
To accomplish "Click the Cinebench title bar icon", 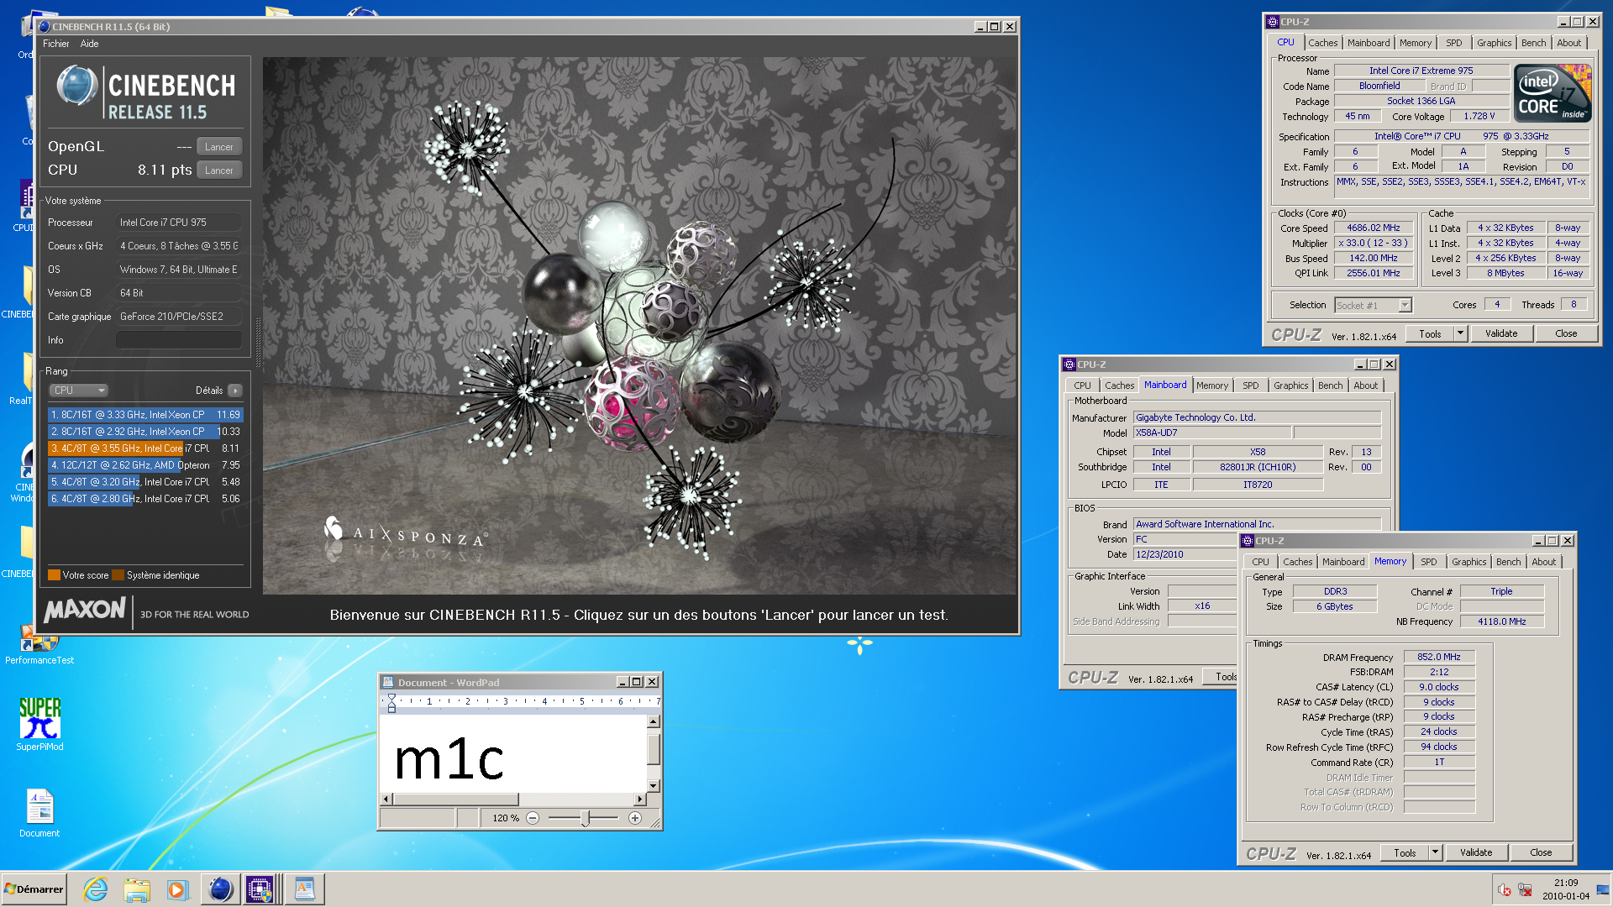I will click(x=45, y=26).
